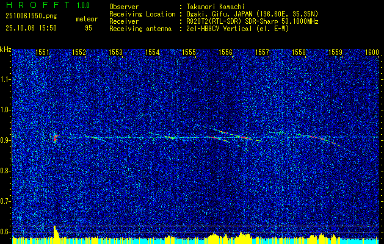Viewport: 384px width, 244px height.
Task: Click the 1551 time marker
Action: click(42, 52)
